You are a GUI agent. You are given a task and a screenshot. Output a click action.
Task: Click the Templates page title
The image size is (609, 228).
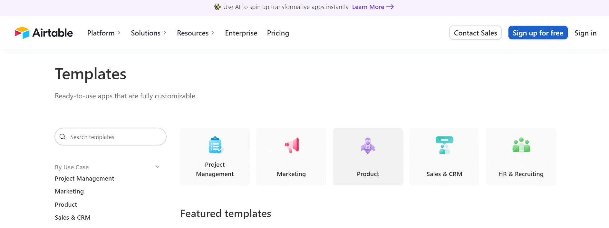91,74
